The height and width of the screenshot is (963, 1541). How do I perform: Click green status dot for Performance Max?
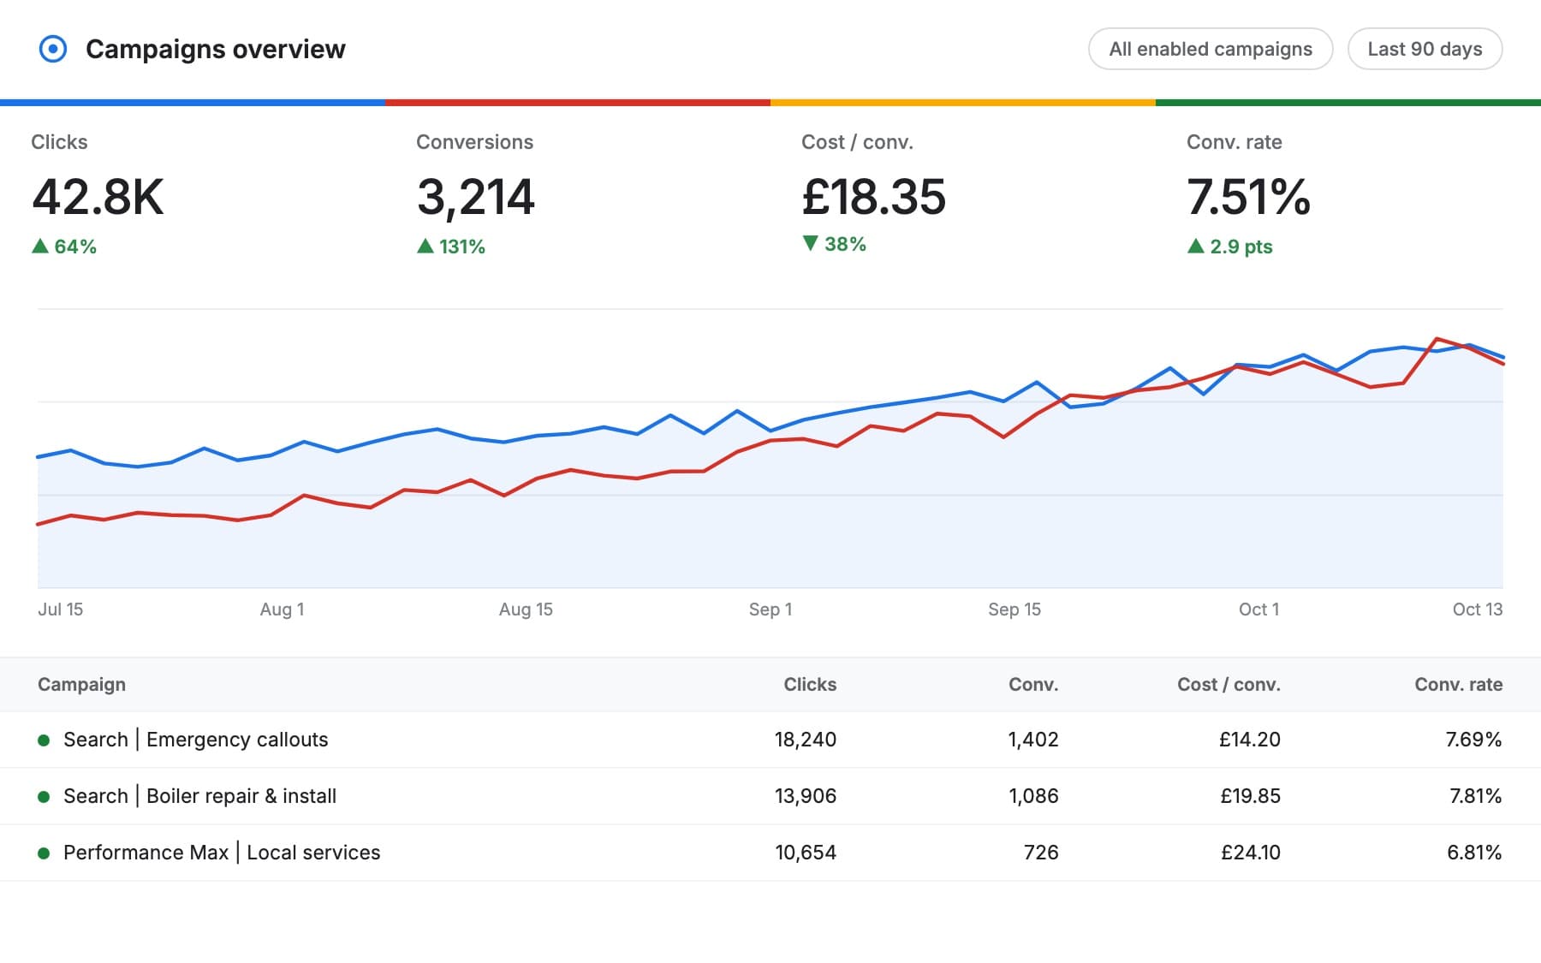pos(44,853)
